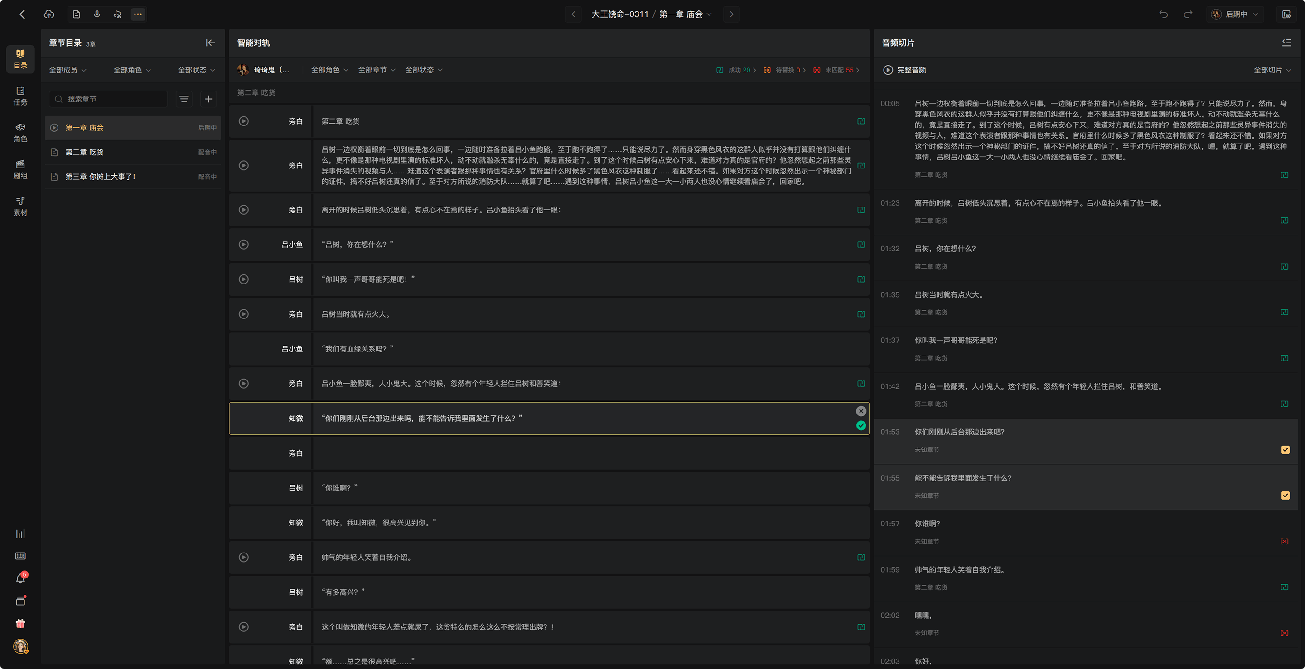Open the 素材 sidebar section
Screen dimensions: 1305x669
(20, 207)
